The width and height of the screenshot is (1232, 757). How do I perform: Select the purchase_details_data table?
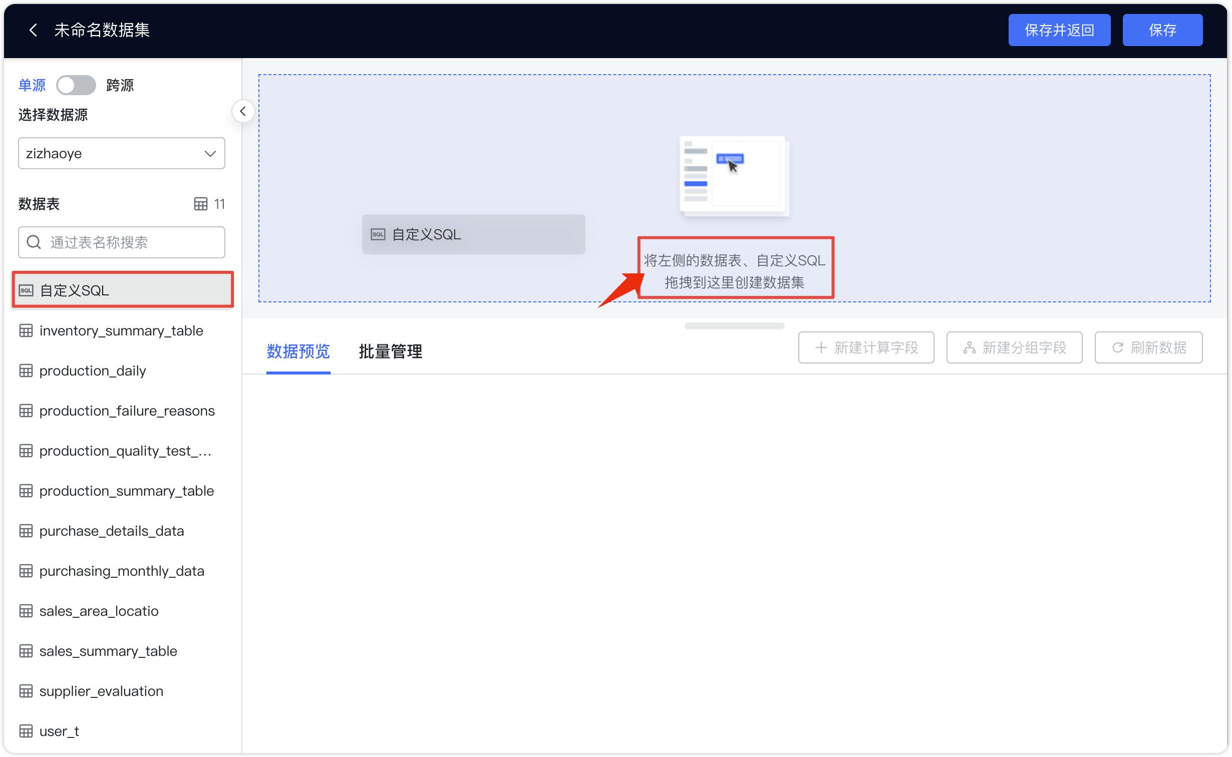click(123, 531)
